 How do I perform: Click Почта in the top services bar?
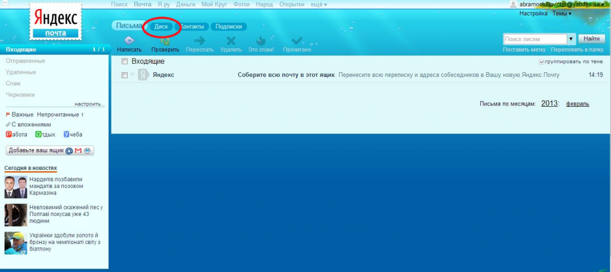coord(142,4)
